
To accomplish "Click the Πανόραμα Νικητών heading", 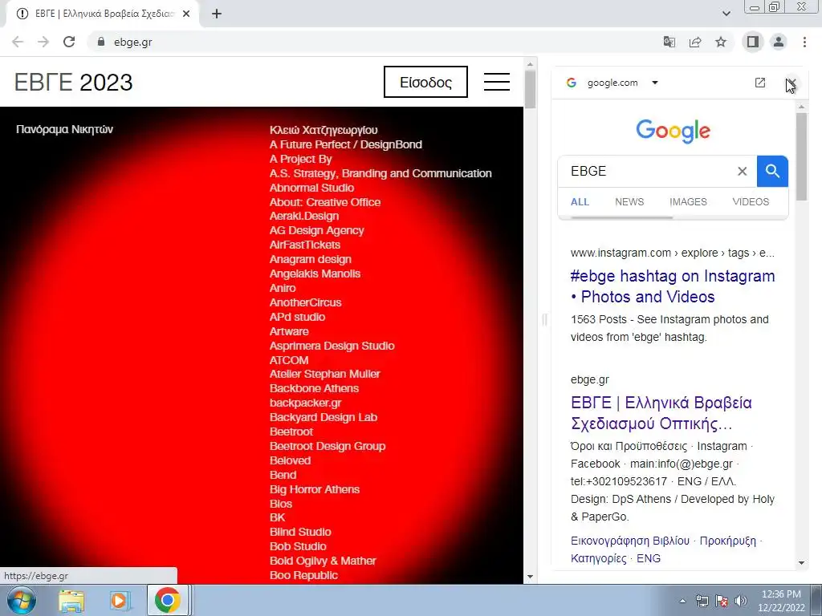I will (64, 129).
